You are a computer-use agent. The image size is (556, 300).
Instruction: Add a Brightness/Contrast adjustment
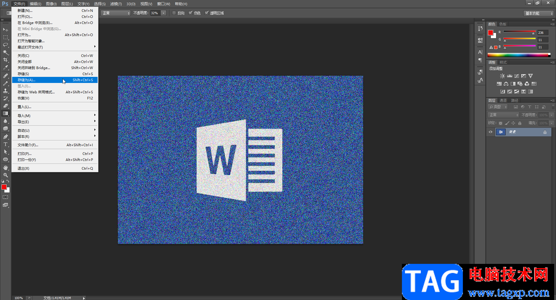point(502,76)
